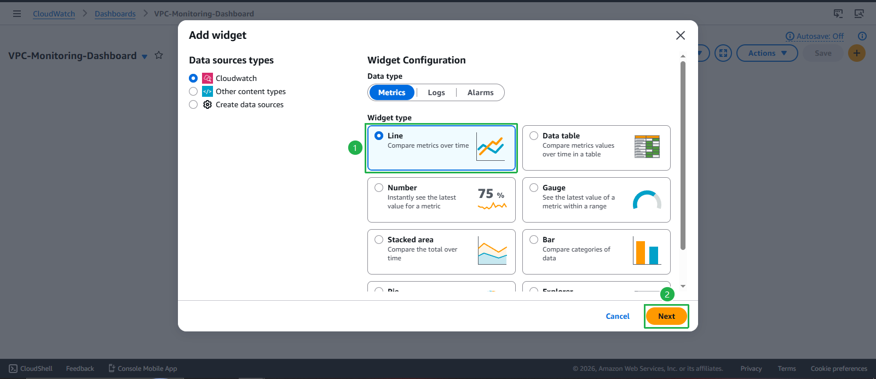Click the widget list scrollbar up arrow
Screen dimensions: 876x379
tap(683, 56)
